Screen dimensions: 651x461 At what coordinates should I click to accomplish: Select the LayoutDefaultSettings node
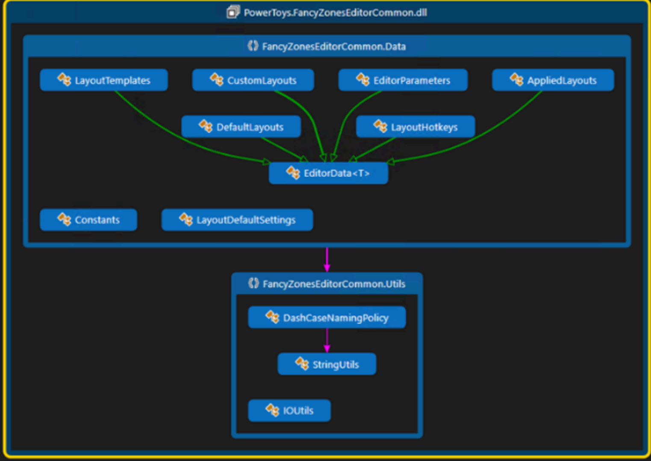click(237, 220)
